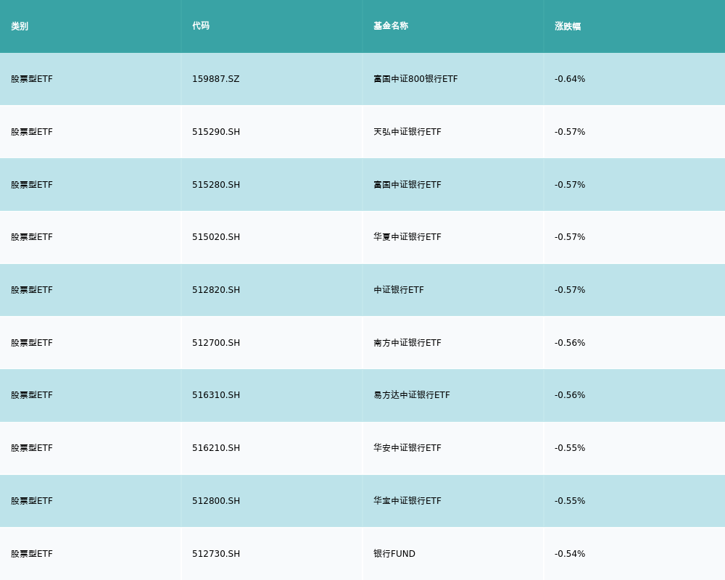
Task: Select fund code 516210.SH
Action: click(x=216, y=448)
